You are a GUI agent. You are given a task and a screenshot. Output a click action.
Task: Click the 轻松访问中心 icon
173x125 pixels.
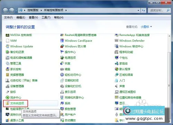pyautogui.click(x=62, y=75)
